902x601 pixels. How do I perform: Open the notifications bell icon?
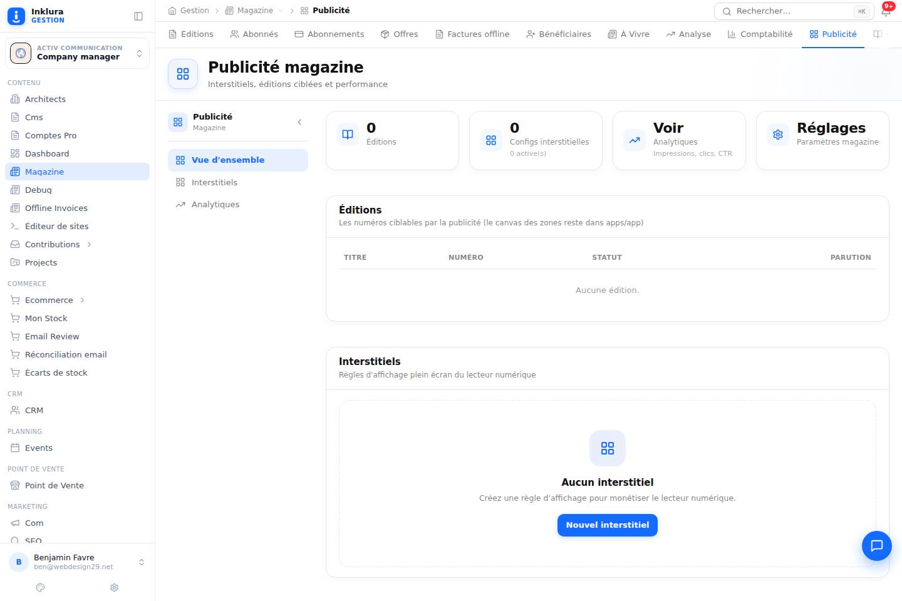(x=886, y=11)
